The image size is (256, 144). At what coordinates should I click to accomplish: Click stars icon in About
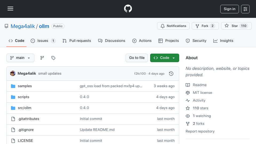tap(188, 108)
